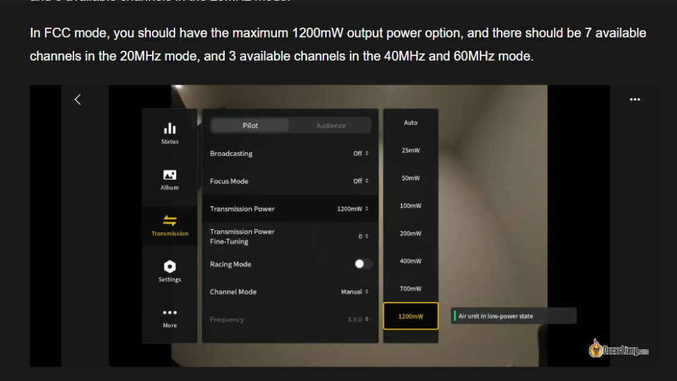The image size is (677, 381).
Task: Select the 1200mW power option
Action: tap(411, 316)
